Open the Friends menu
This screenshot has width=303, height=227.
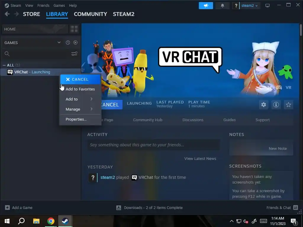pos(43,5)
